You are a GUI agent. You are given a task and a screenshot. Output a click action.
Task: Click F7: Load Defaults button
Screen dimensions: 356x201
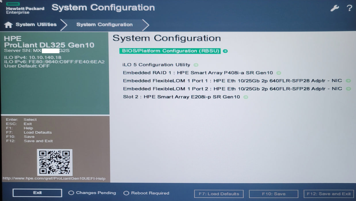pyautogui.click(x=219, y=194)
